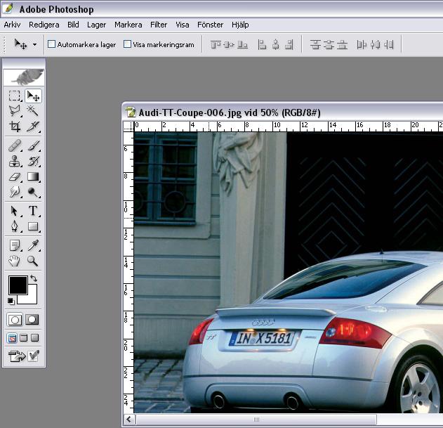Select the Polygonal Lasso tool
This screenshot has height=428, width=443.
(x=15, y=111)
